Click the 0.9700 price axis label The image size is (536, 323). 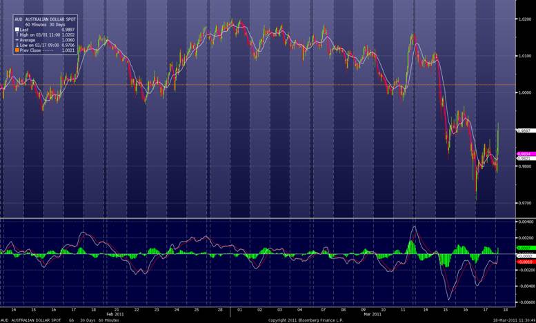pyautogui.click(x=526, y=203)
